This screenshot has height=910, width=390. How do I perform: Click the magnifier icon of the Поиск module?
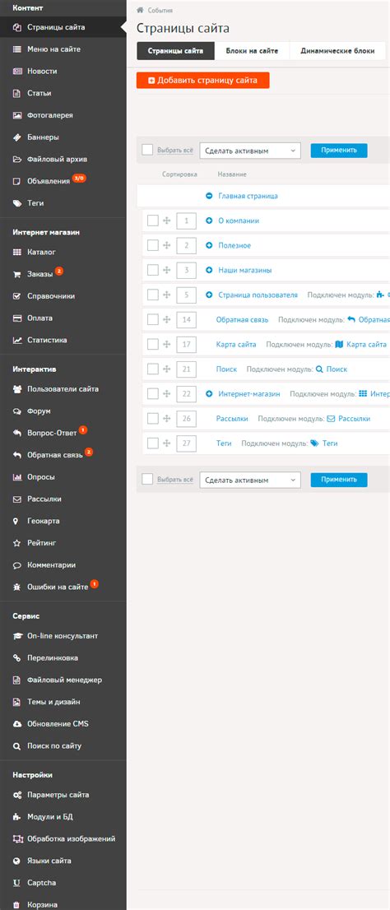tap(319, 369)
